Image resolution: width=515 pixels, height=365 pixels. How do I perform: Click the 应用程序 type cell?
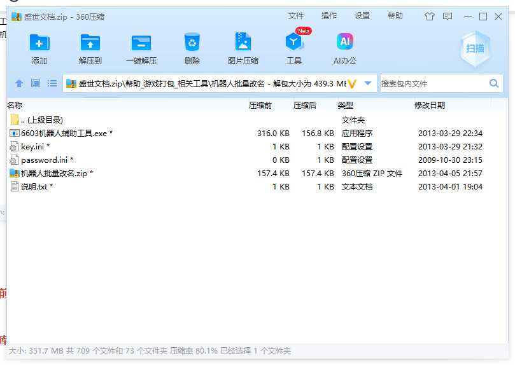pos(357,133)
